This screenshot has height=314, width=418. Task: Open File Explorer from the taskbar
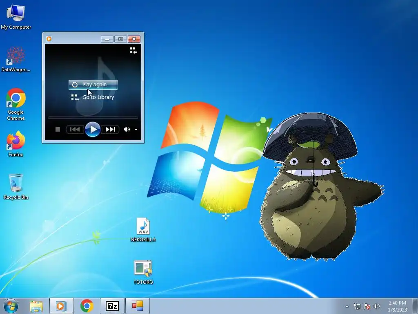coord(36,306)
